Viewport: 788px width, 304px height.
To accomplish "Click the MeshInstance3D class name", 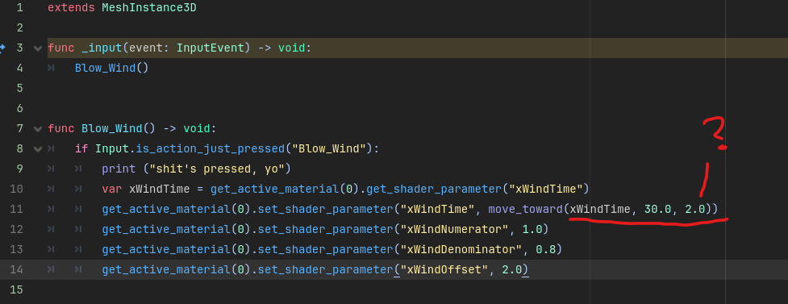I will pos(149,7).
